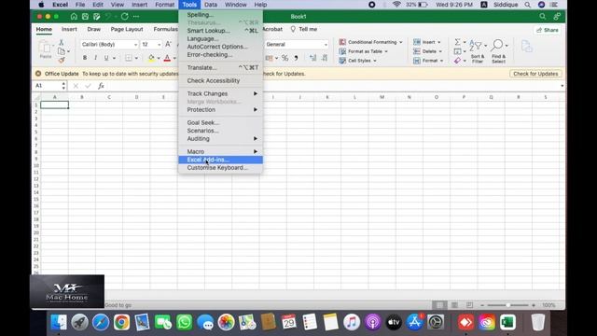Open the Insert cells dropdown
Image resolution: width=597 pixels, height=336 pixels.
(427, 42)
